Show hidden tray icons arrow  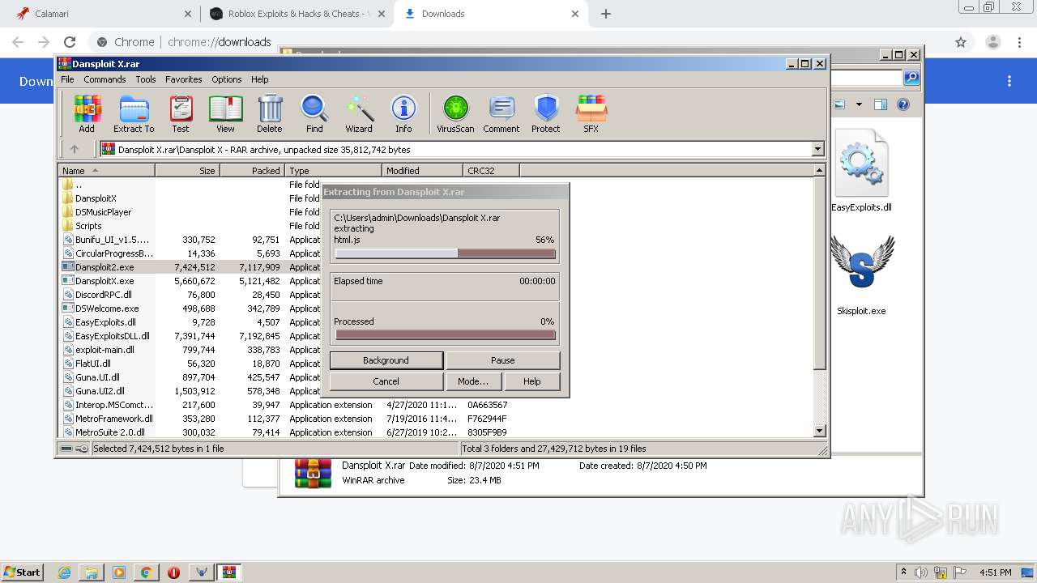(x=903, y=572)
